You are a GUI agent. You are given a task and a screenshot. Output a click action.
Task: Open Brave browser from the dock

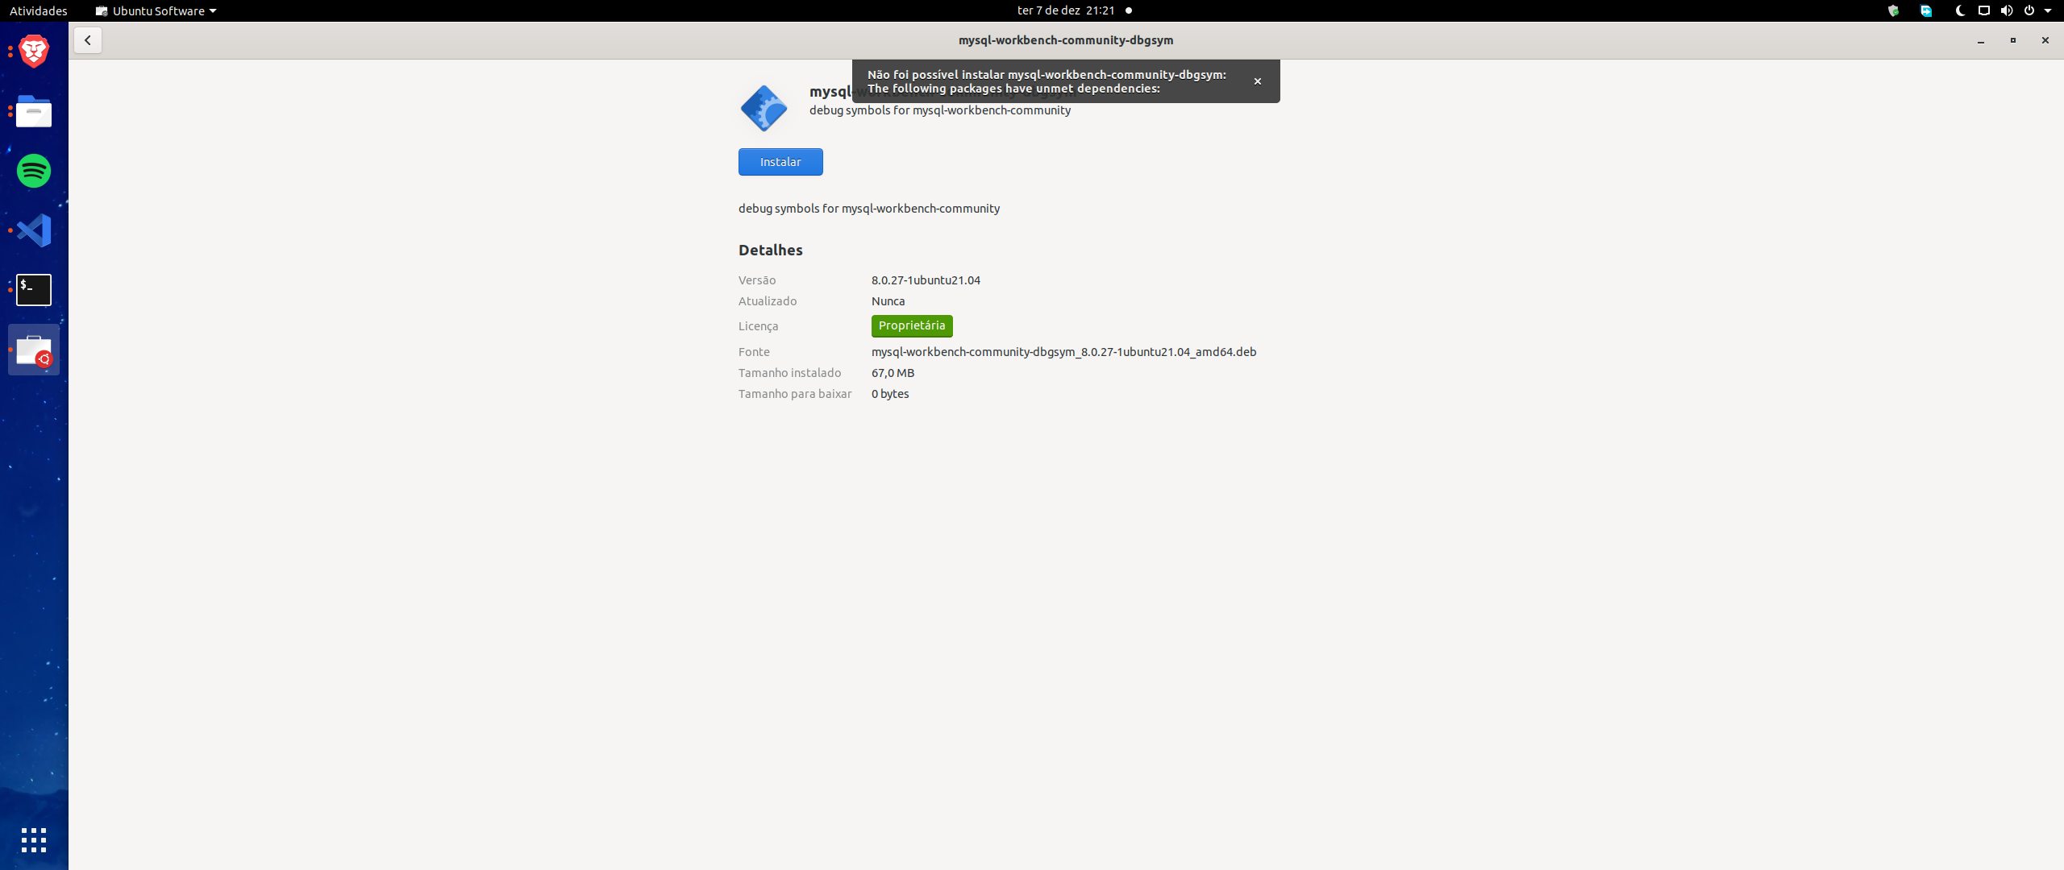click(x=34, y=52)
